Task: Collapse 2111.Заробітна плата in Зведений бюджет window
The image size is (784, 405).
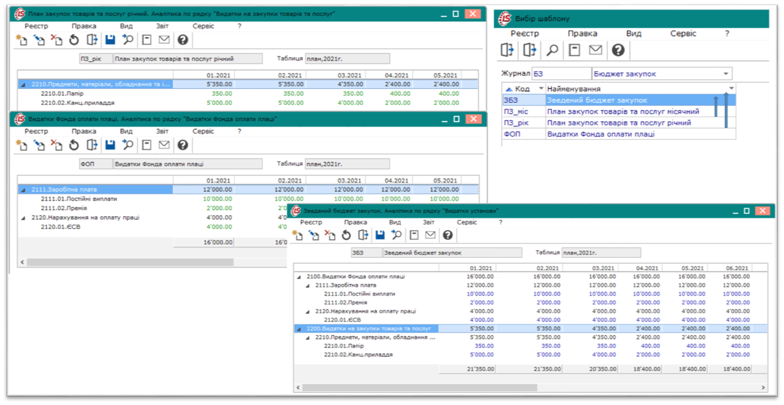Action: [307, 286]
